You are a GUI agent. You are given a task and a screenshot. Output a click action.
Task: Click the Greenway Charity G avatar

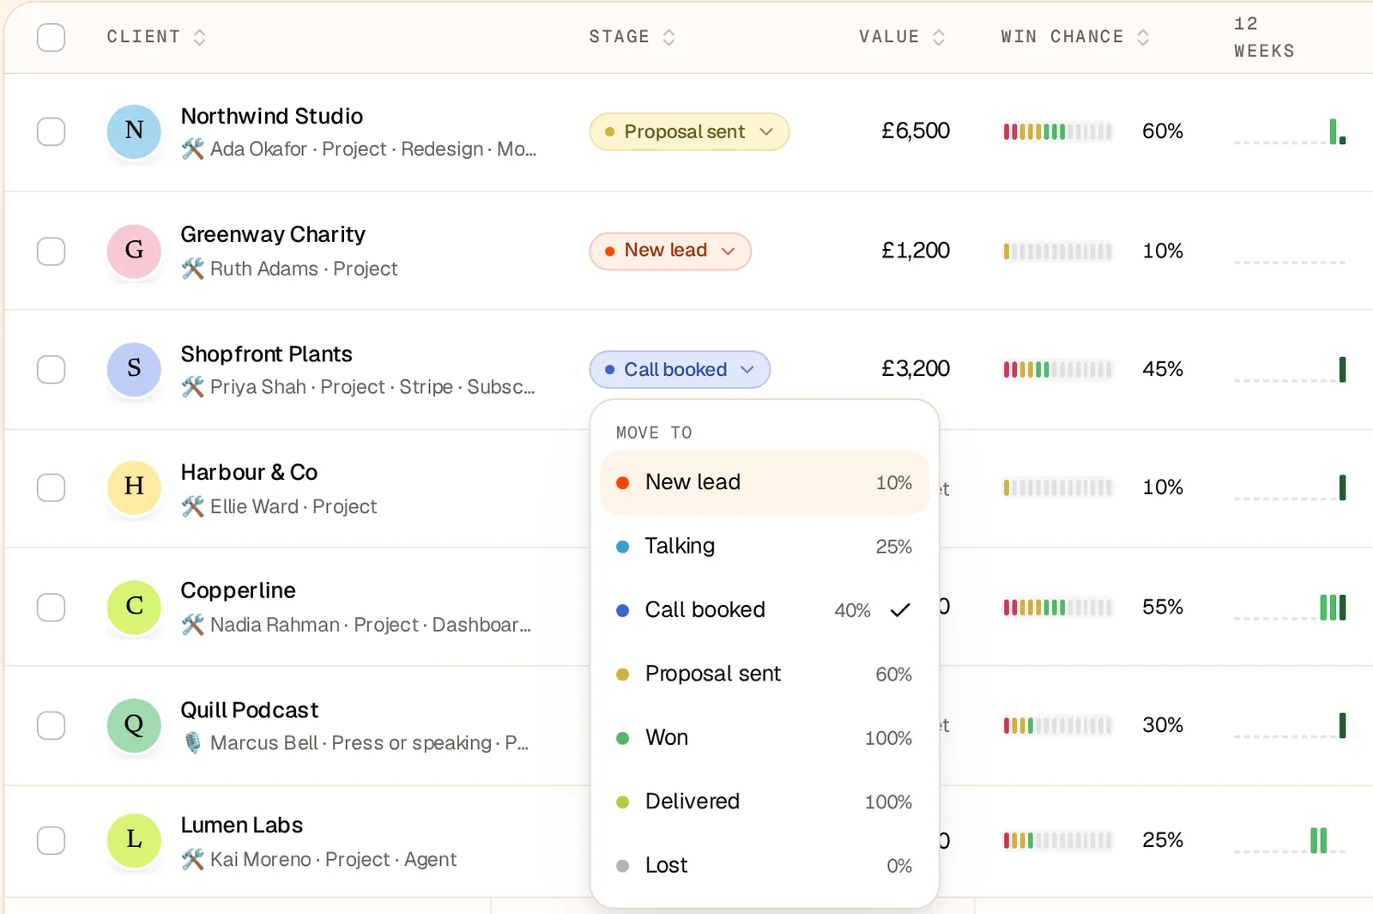click(134, 251)
